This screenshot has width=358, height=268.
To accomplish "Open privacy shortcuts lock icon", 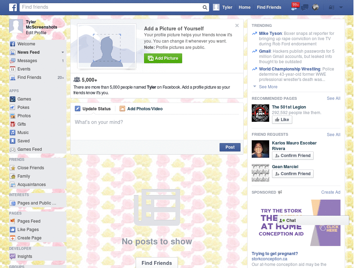I will 331,8.
